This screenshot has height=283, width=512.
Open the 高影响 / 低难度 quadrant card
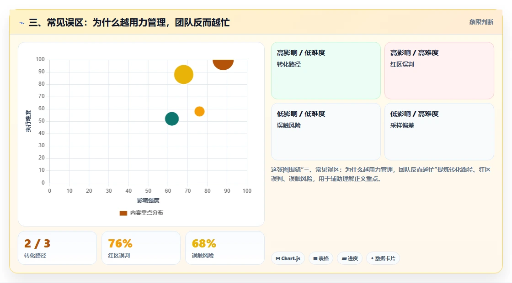(326, 71)
